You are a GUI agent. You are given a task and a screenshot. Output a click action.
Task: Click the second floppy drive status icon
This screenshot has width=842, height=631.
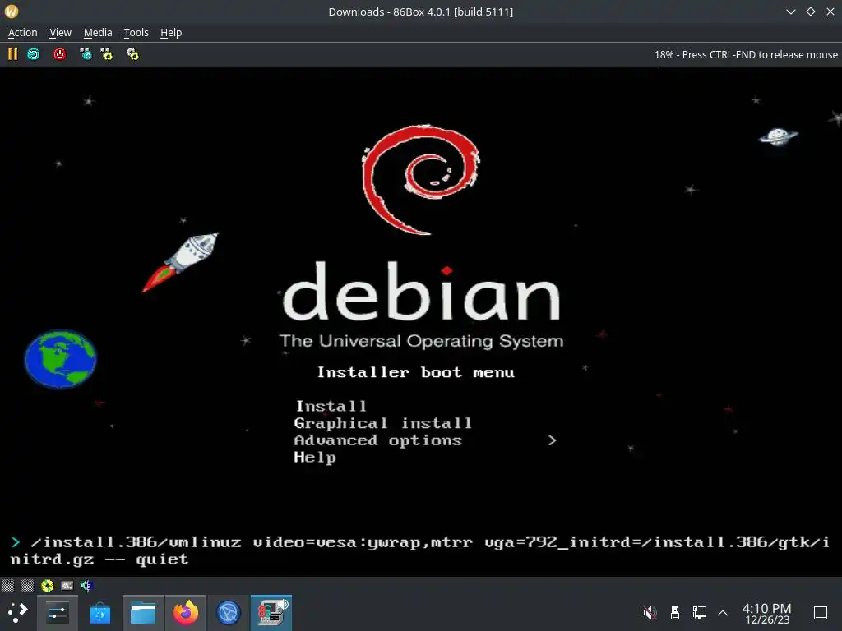point(27,585)
